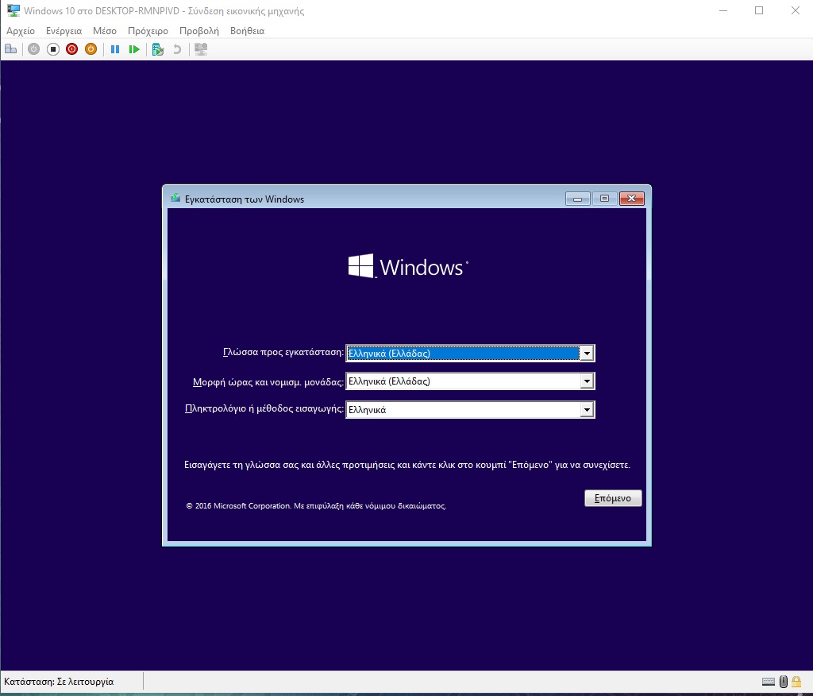The height and width of the screenshot is (696, 813).
Task: Click the Κατάσταση: Σε λειτουργία status text
Action: pos(59,682)
